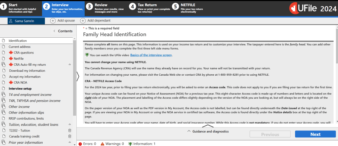Collapse the Prior year information section

pos(69,142)
